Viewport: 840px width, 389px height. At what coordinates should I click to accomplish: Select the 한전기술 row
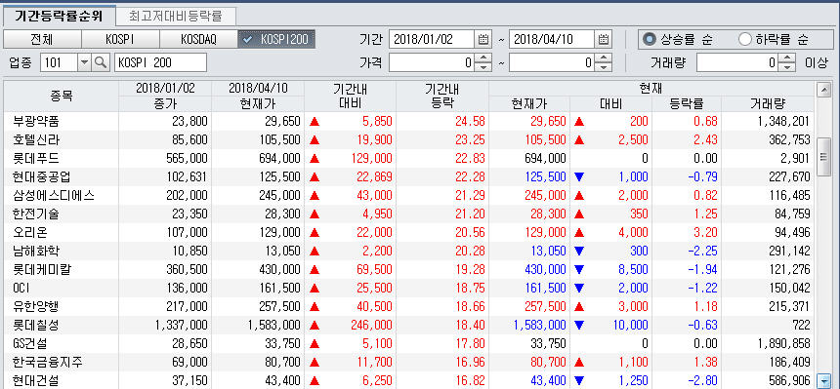point(409,214)
